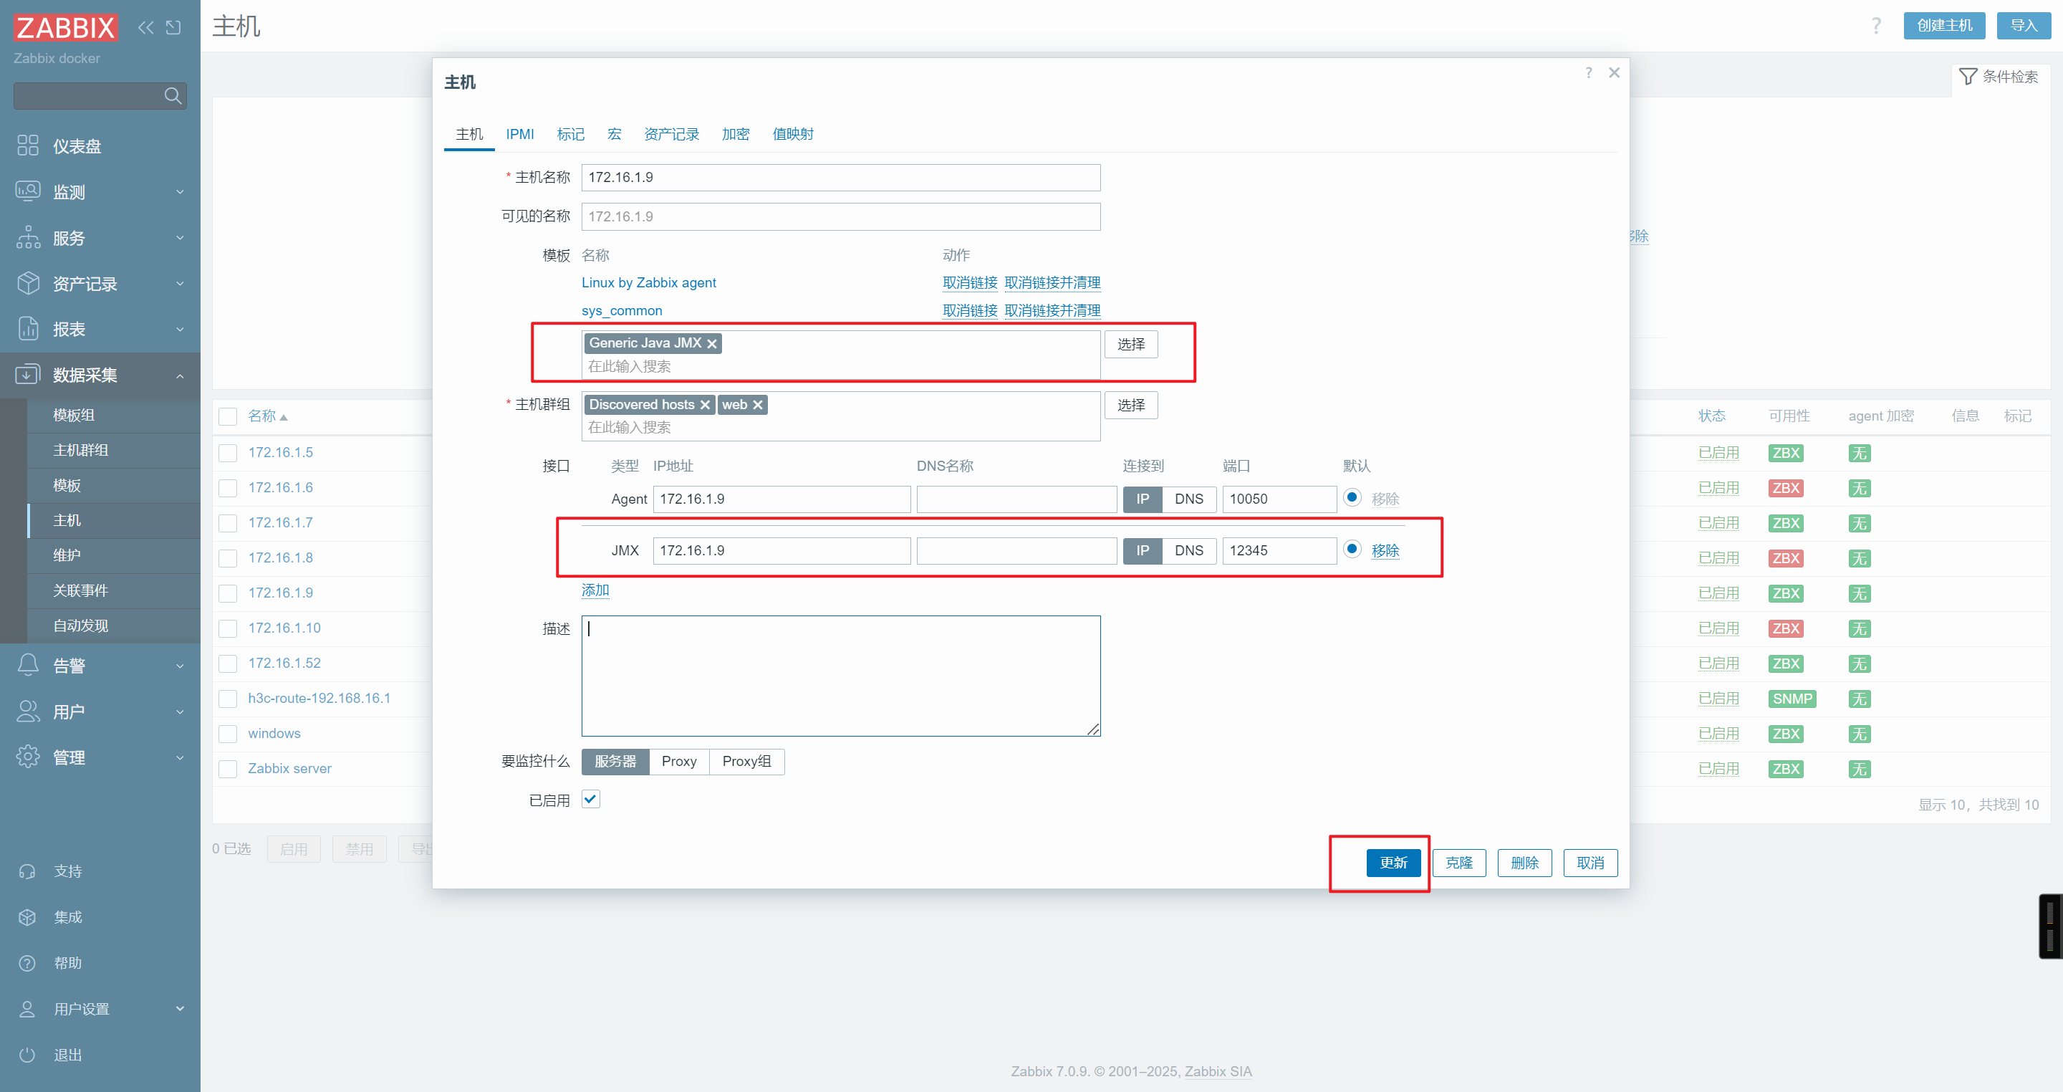
Task: Click the Zabbix logo
Action: [66, 27]
